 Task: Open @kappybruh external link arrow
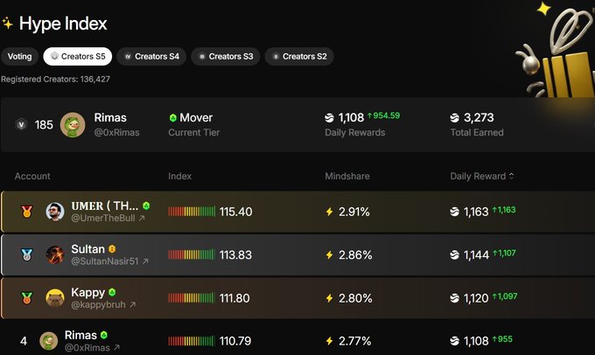click(132, 304)
